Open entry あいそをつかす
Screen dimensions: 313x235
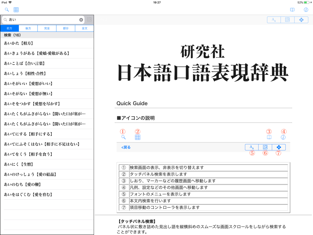pos(47,104)
